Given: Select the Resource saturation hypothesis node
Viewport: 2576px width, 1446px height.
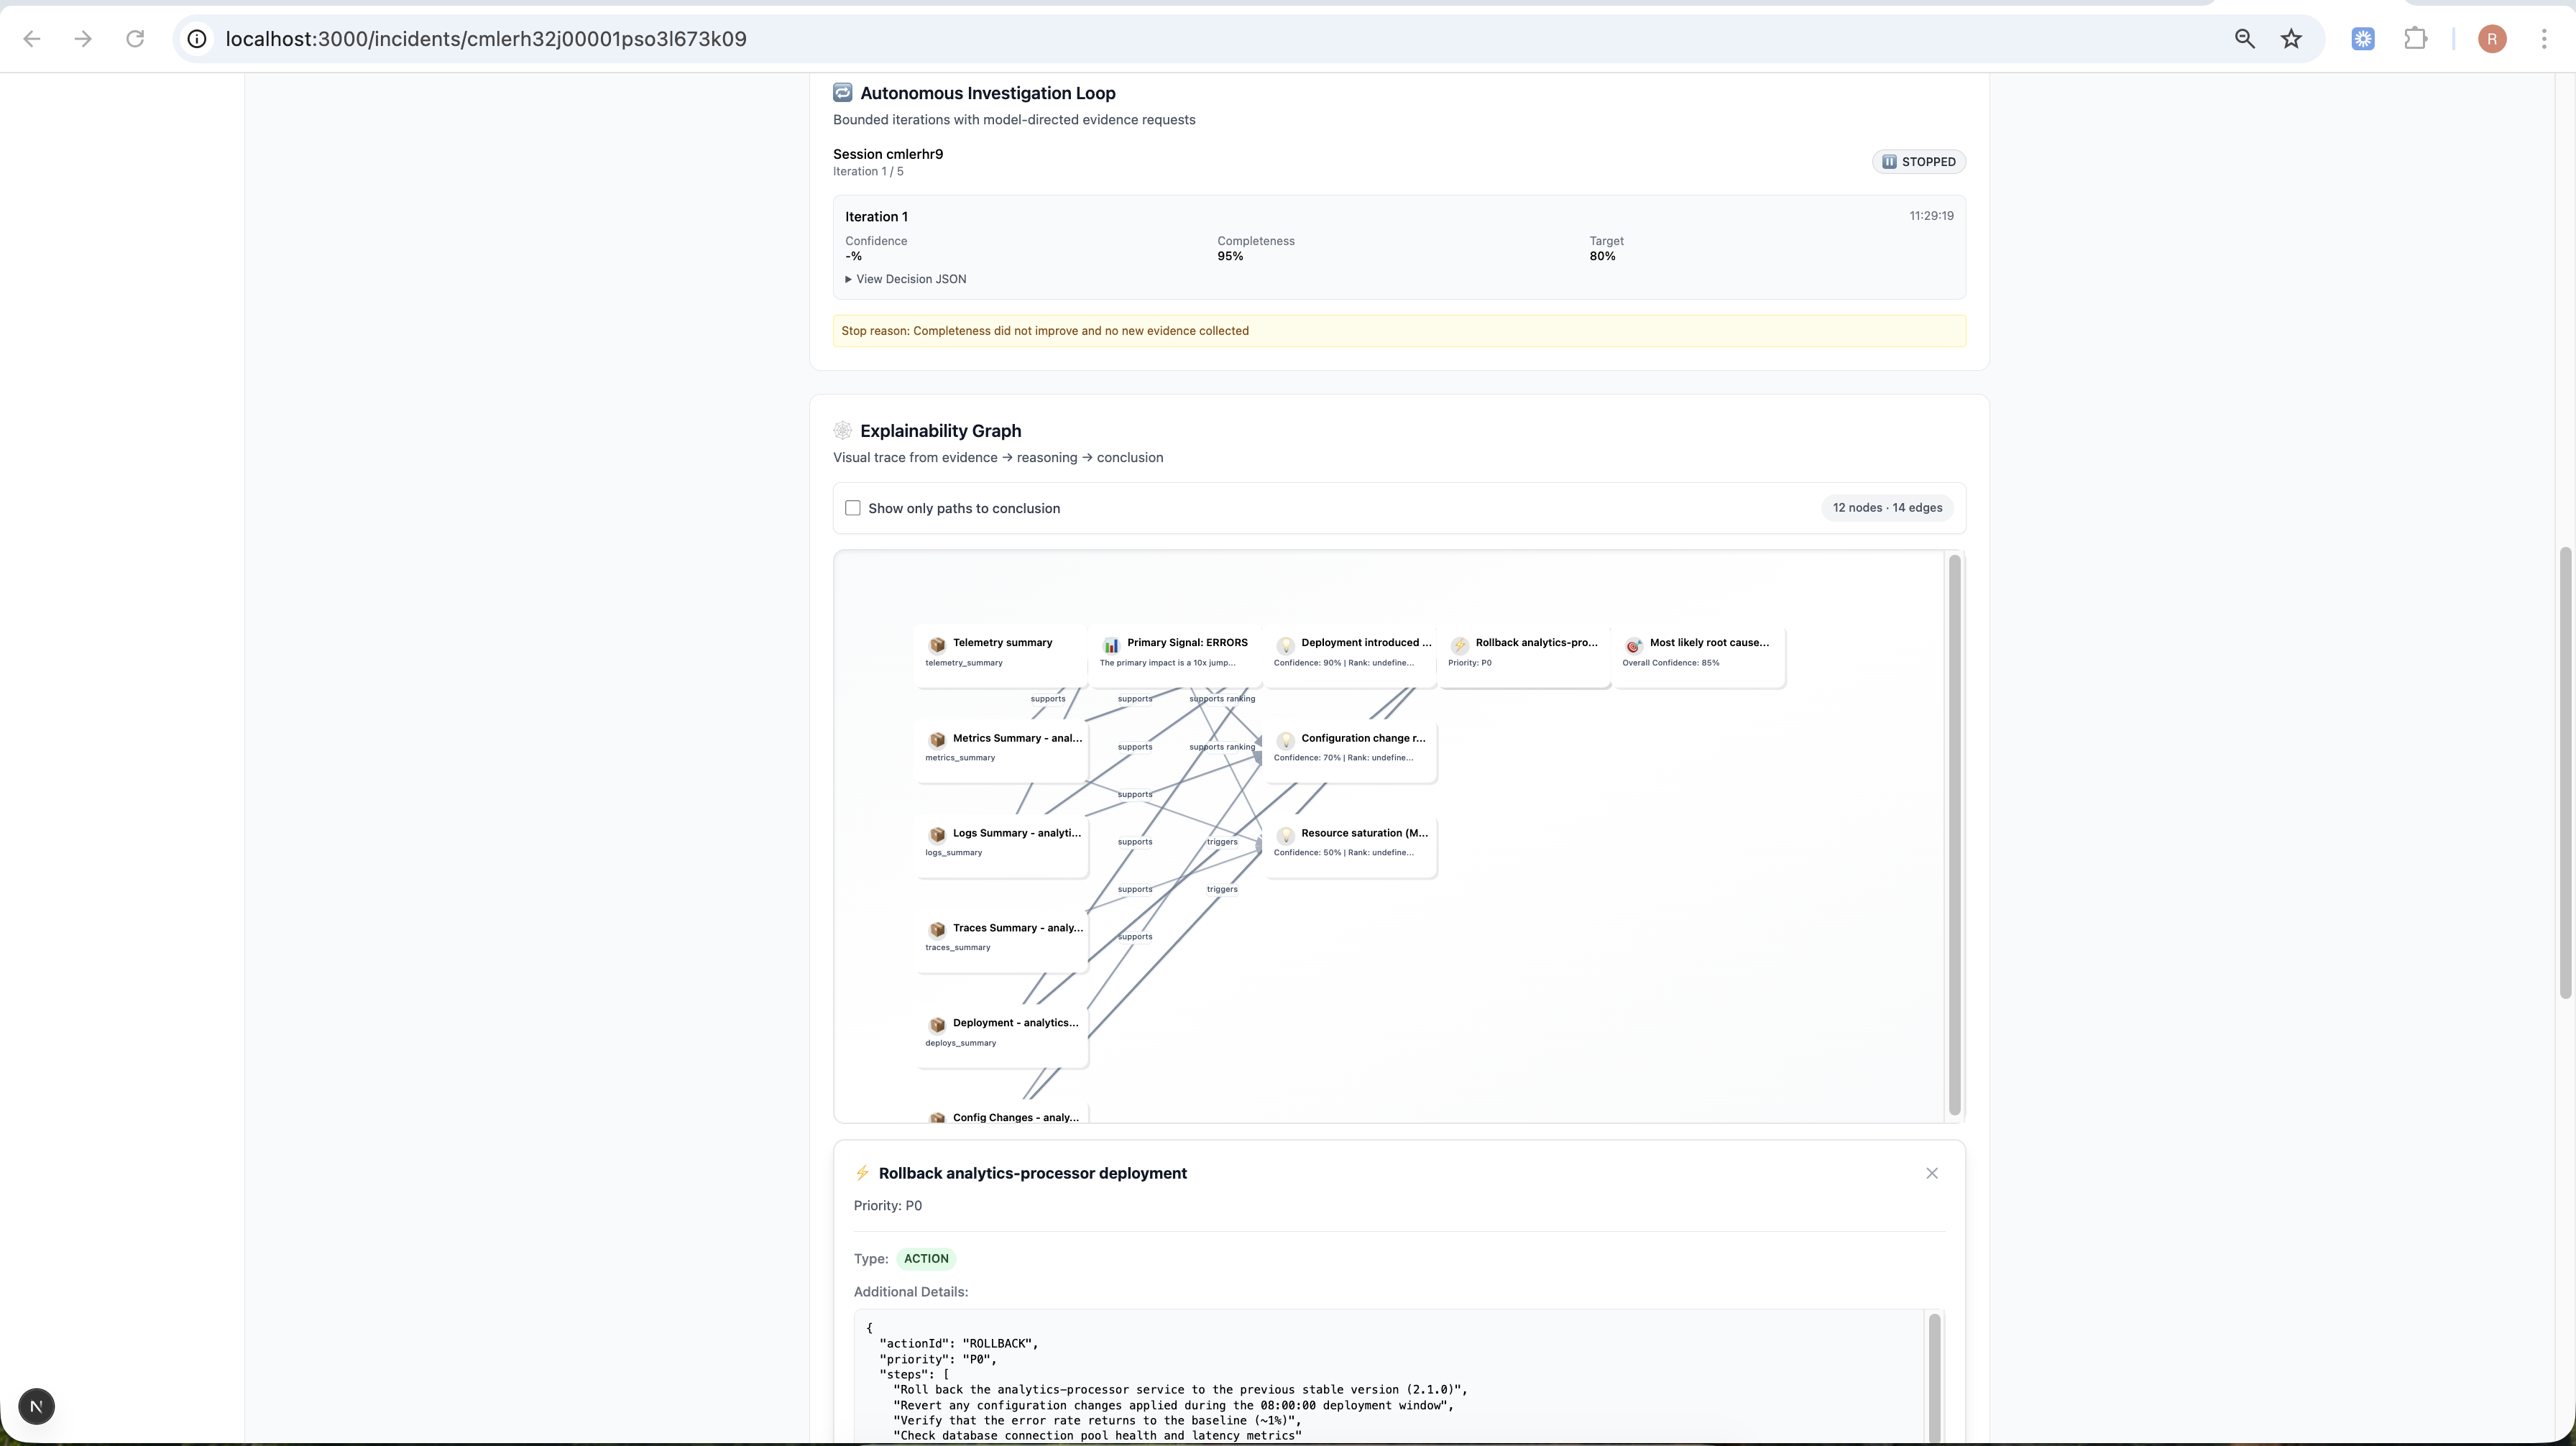Looking at the screenshot, I should (x=1351, y=842).
